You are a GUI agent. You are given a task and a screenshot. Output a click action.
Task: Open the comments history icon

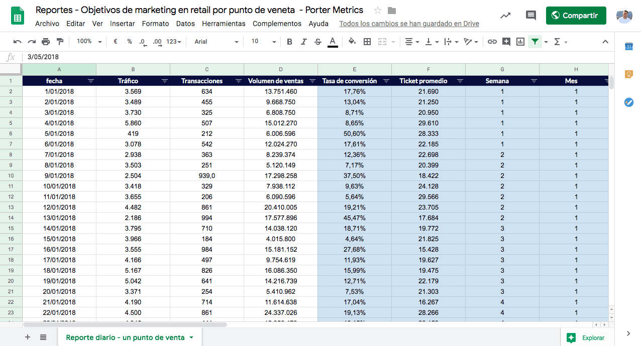(x=531, y=16)
